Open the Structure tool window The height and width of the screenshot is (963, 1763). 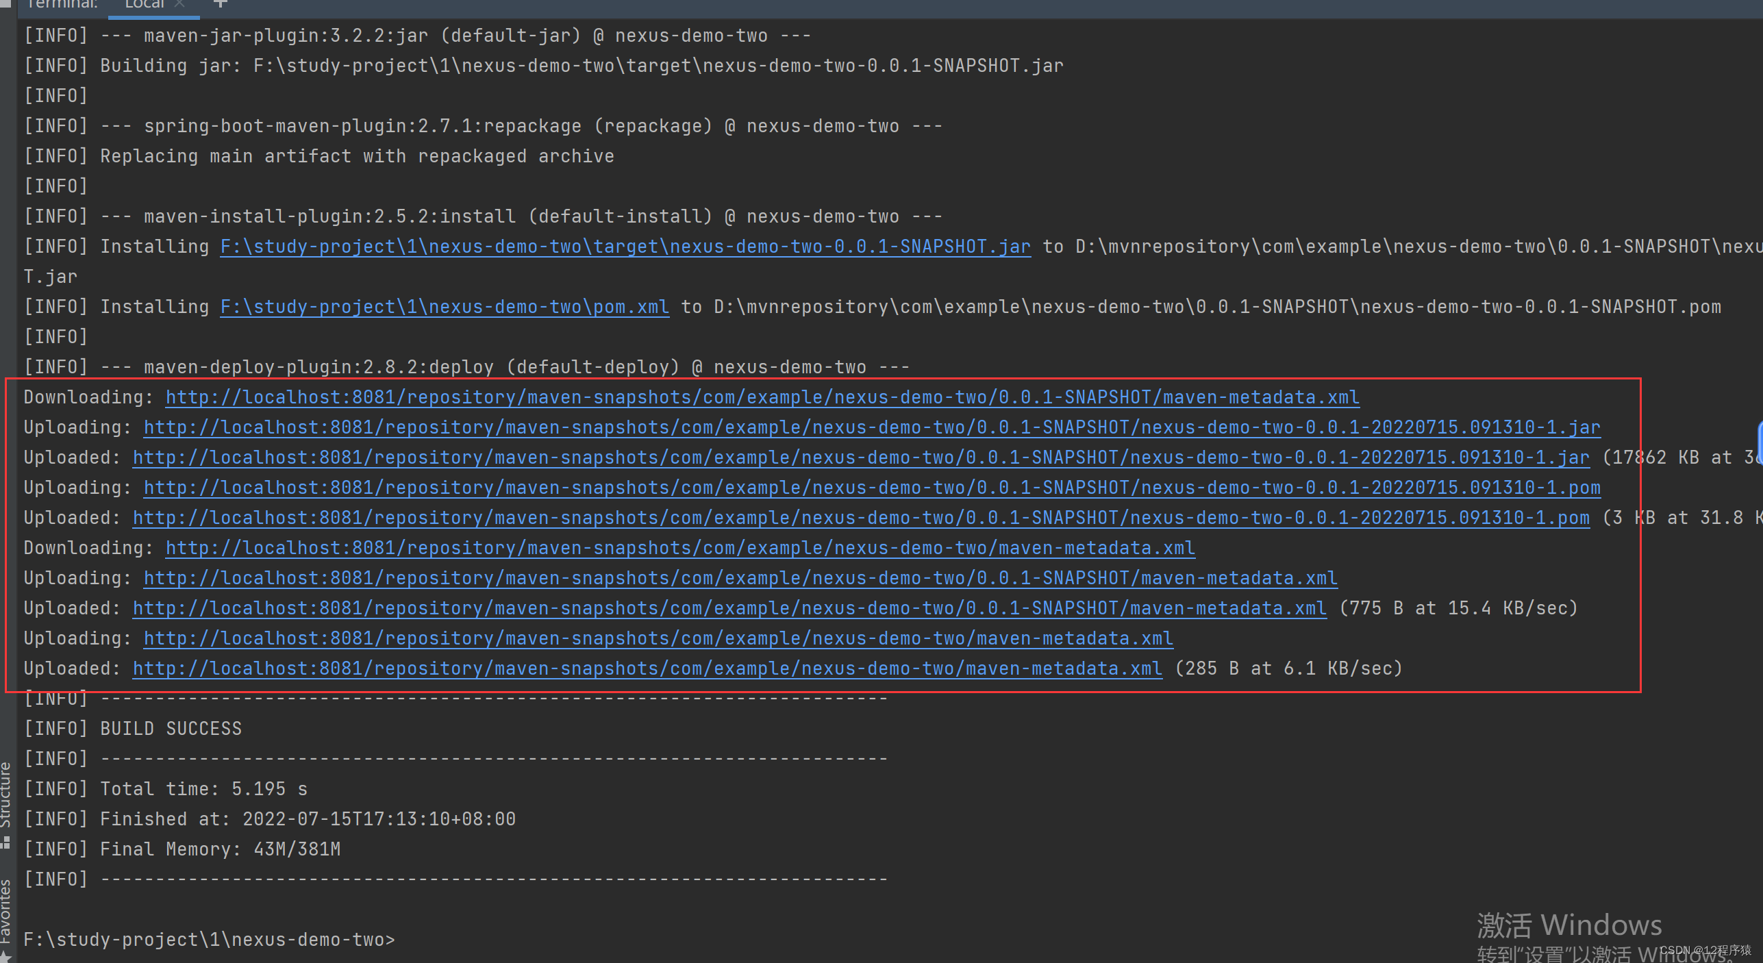coord(5,795)
